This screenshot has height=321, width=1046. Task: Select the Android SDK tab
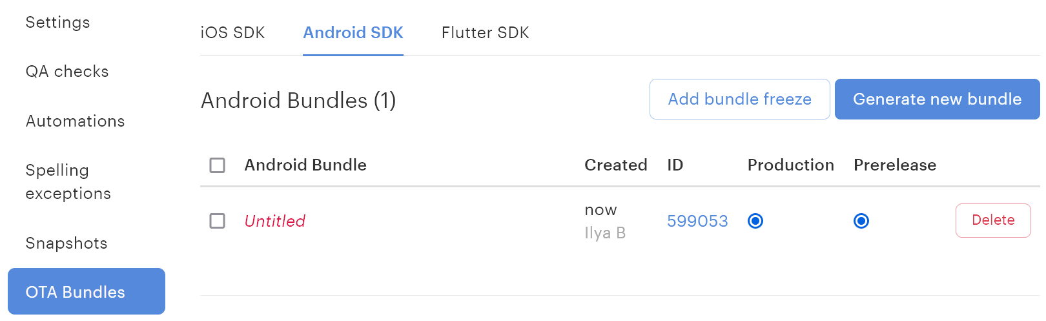353,33
